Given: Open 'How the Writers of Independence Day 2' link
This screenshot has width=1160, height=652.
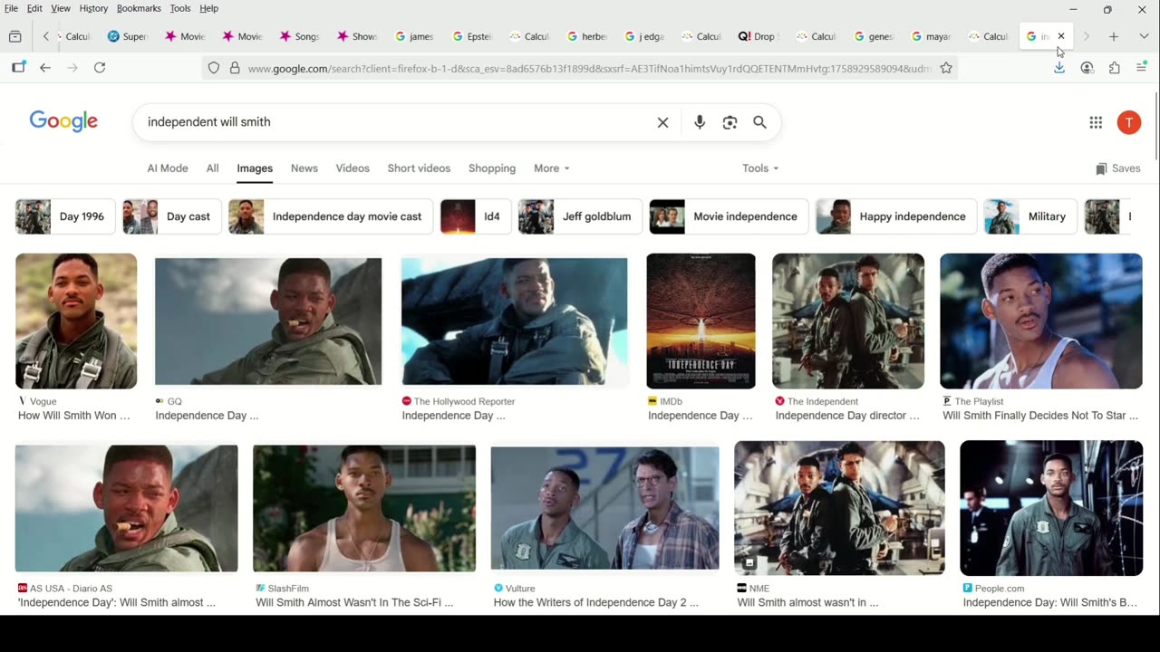Looking at the screenshot, I should tap(596, 602).
